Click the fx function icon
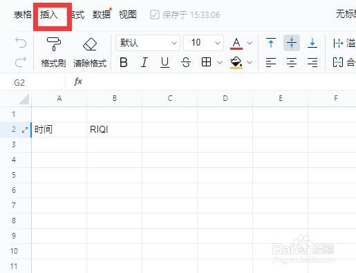356x273 pixels. coord(78,82)
